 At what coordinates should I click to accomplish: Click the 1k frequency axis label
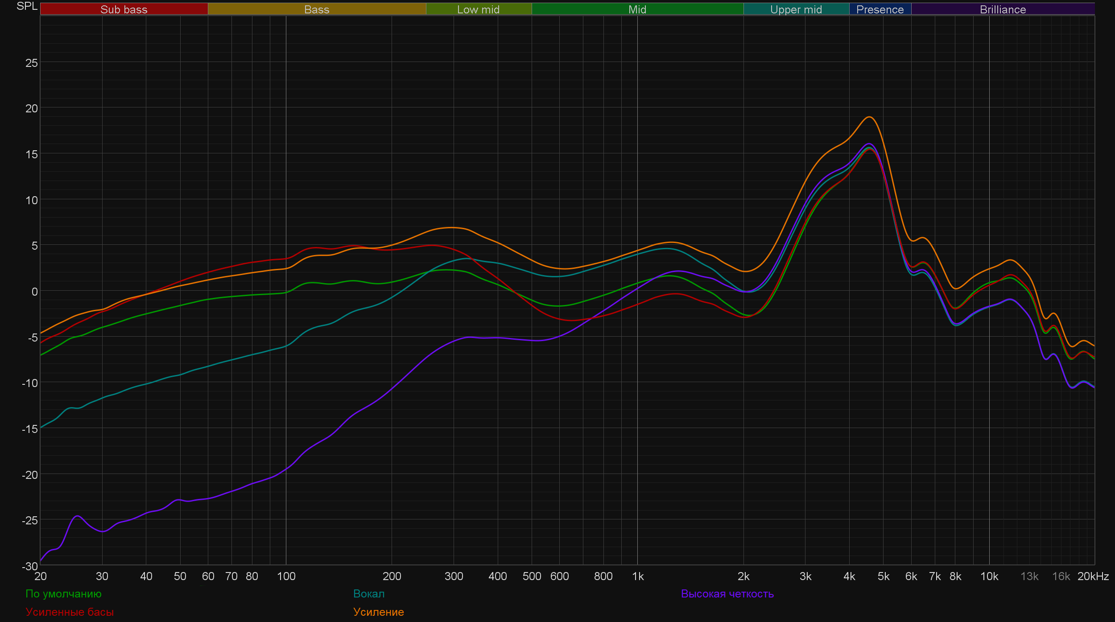pyautogui.click(x=638, y=577)
